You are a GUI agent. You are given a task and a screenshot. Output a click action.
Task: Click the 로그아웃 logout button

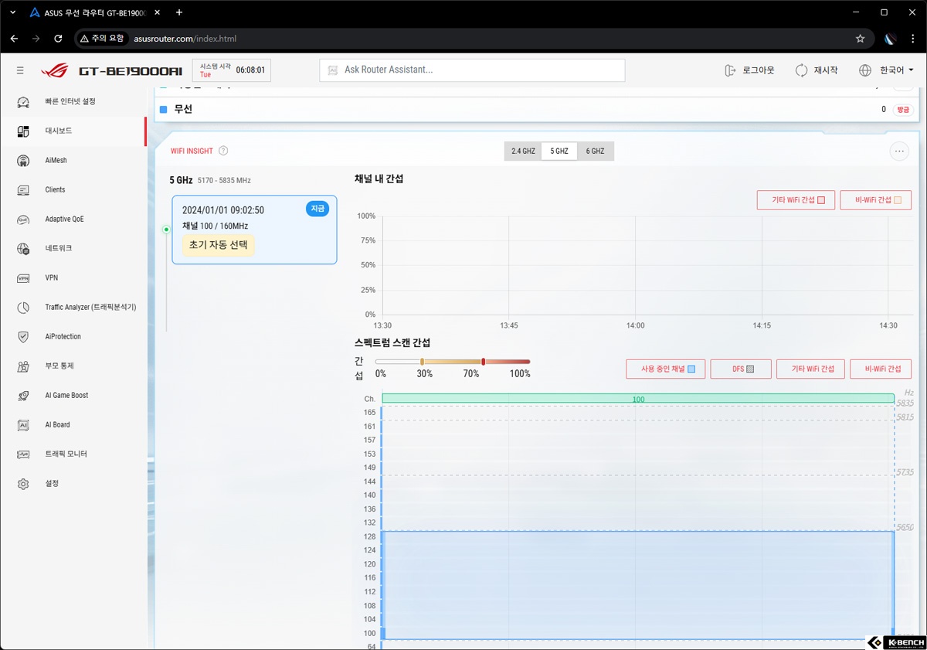click(x=749, y=70)
